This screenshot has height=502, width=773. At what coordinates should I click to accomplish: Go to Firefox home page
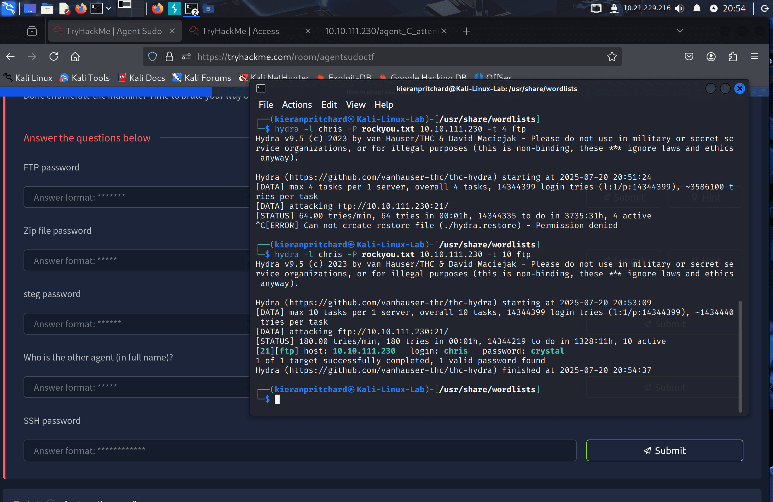[75, 57]
